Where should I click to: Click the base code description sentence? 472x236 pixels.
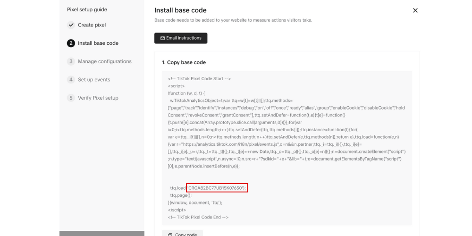click(x=233, y=20)
